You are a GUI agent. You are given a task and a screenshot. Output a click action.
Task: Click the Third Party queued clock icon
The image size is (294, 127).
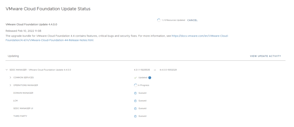pos(136,116)
